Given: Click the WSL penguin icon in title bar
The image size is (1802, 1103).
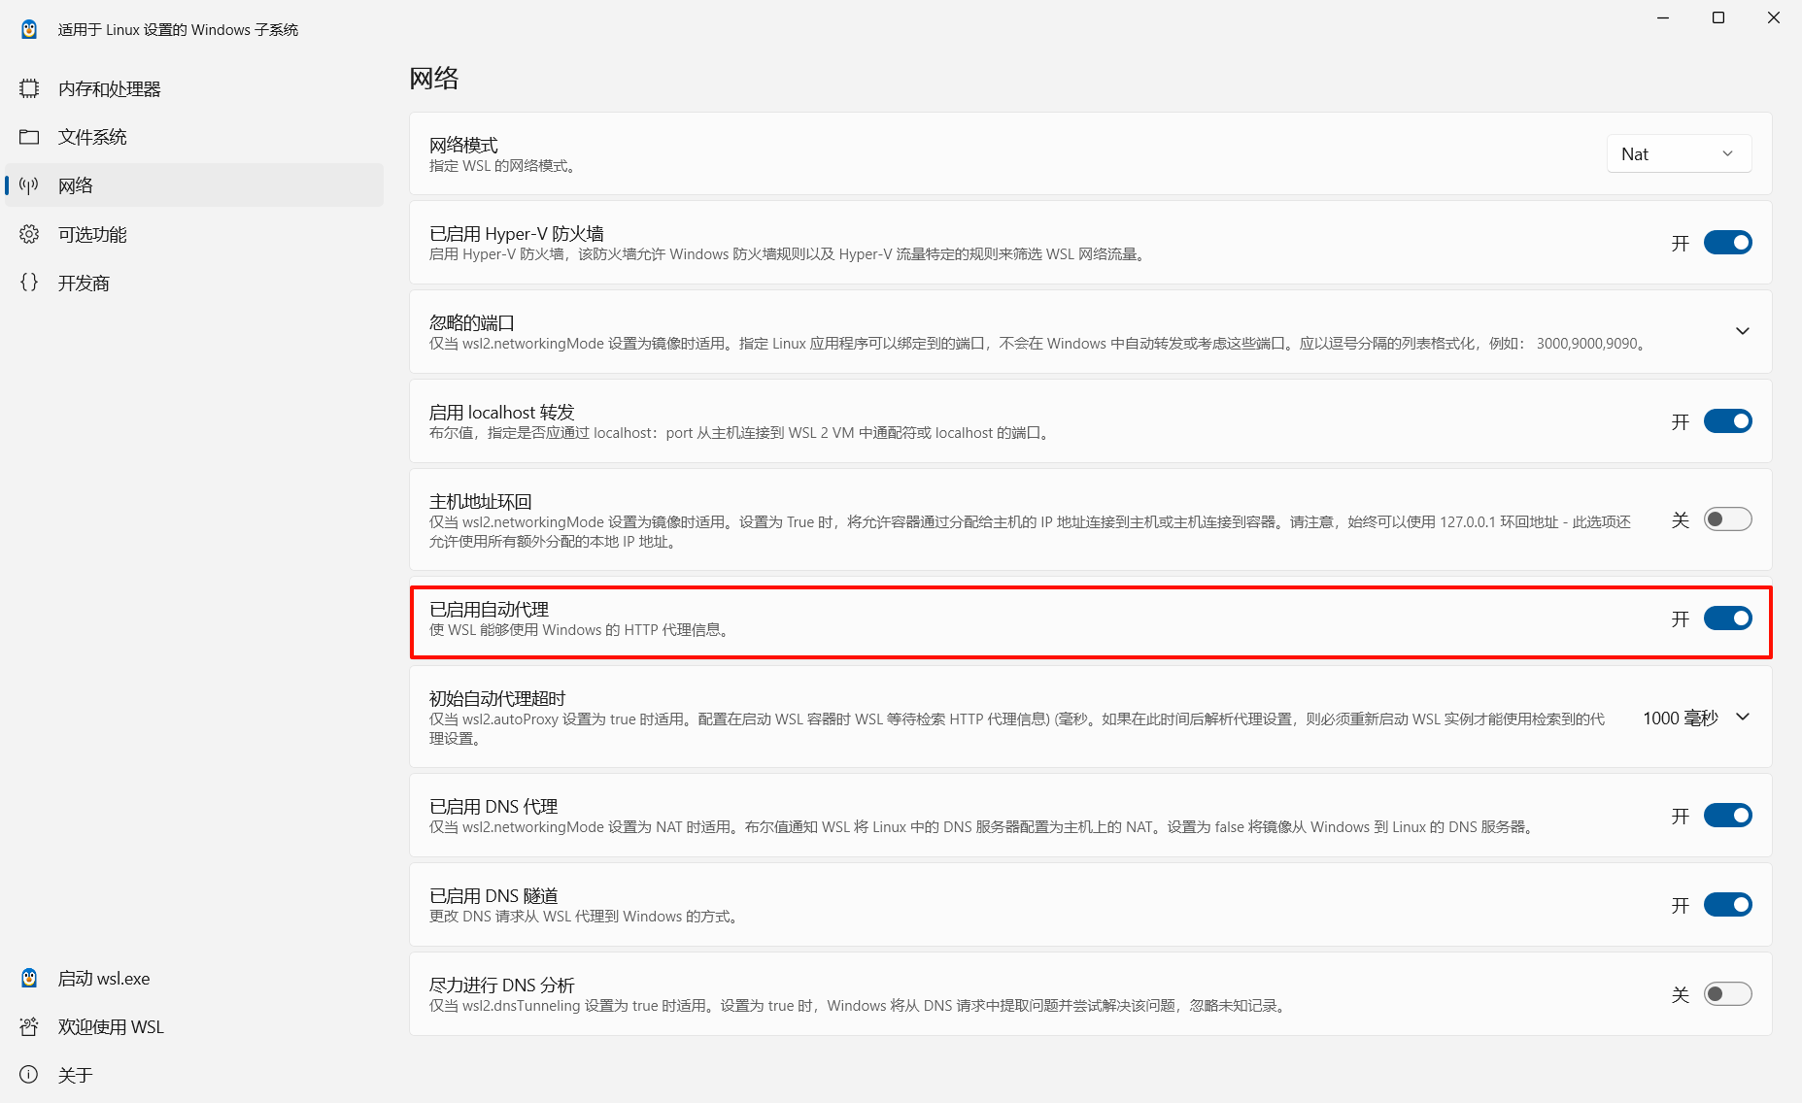Looking at the screenshot, I should point(29,29).
